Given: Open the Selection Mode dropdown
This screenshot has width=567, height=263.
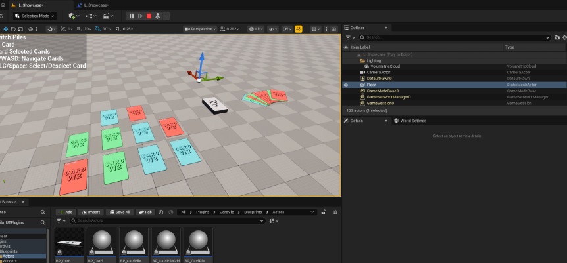Looking at the screenshot, I should (35, 16).
